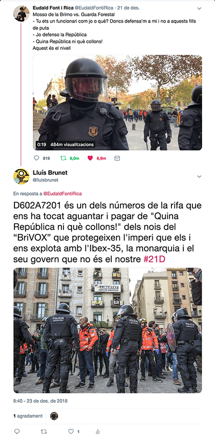Click the envelope direct message icon
Screen dimensions: 215x444
(x=117, y=158)
